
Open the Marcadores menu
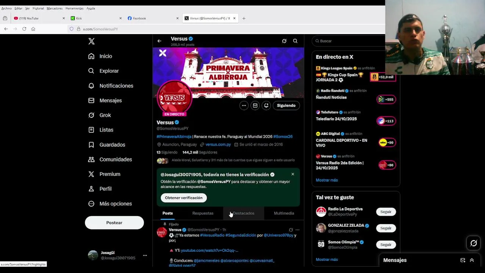click(55, 8)
